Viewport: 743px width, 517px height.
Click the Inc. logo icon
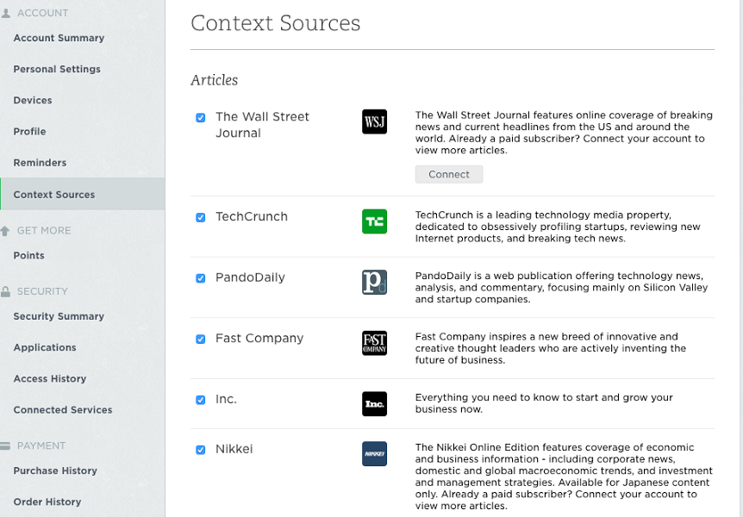374,404
